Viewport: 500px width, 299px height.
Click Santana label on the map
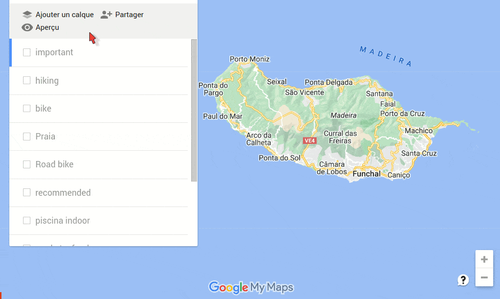379,93
